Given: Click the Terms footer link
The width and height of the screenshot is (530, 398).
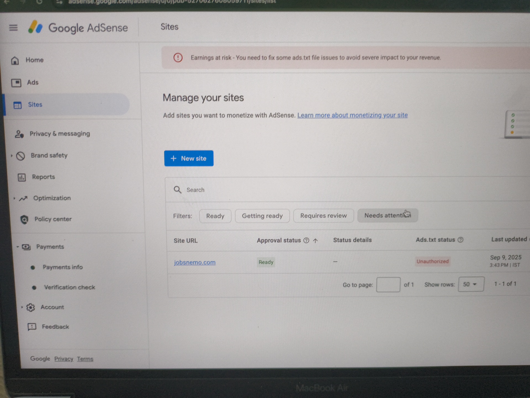Looking at the screenshot, I should 85,359.
